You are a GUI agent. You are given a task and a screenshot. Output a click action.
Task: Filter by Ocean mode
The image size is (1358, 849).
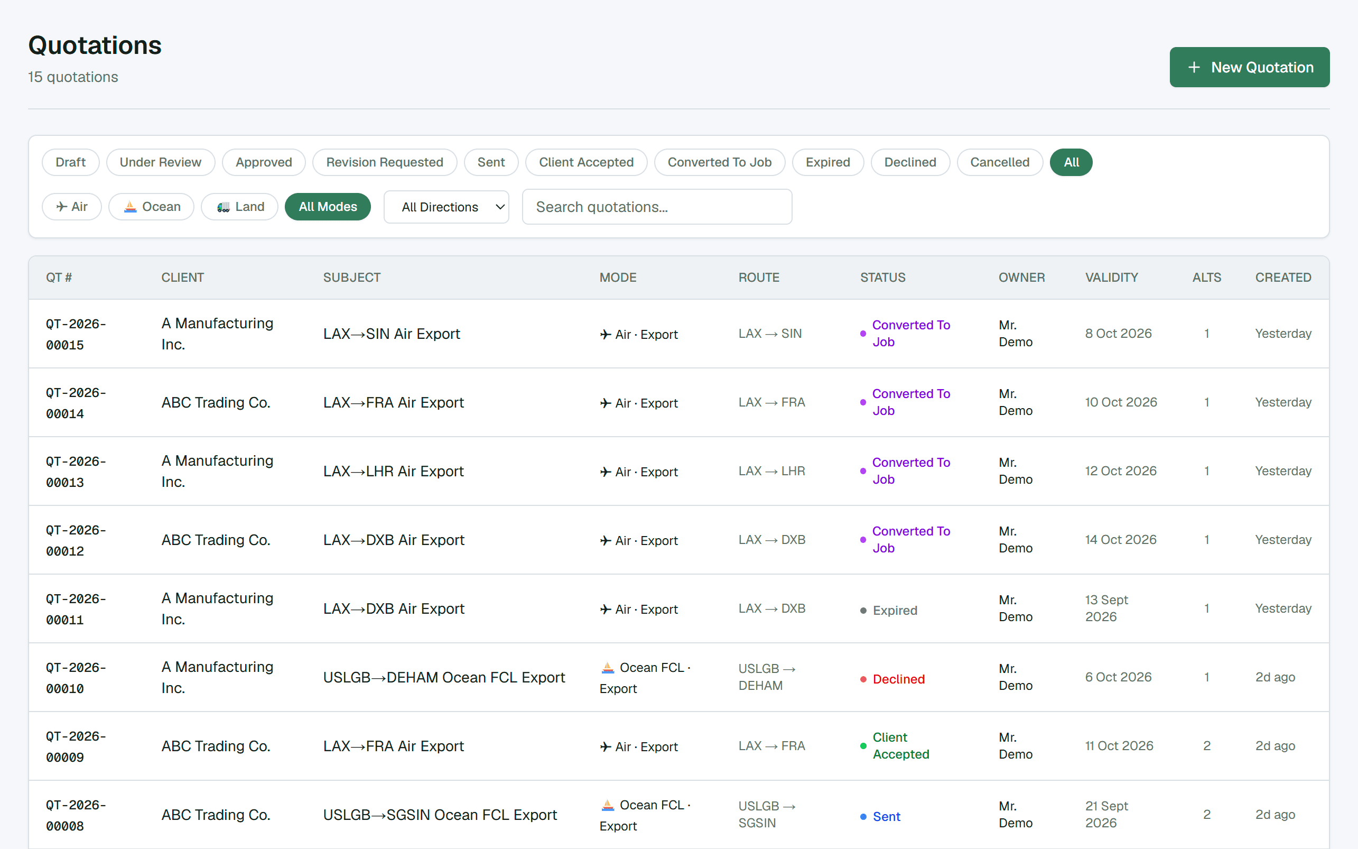coord(152,207)
